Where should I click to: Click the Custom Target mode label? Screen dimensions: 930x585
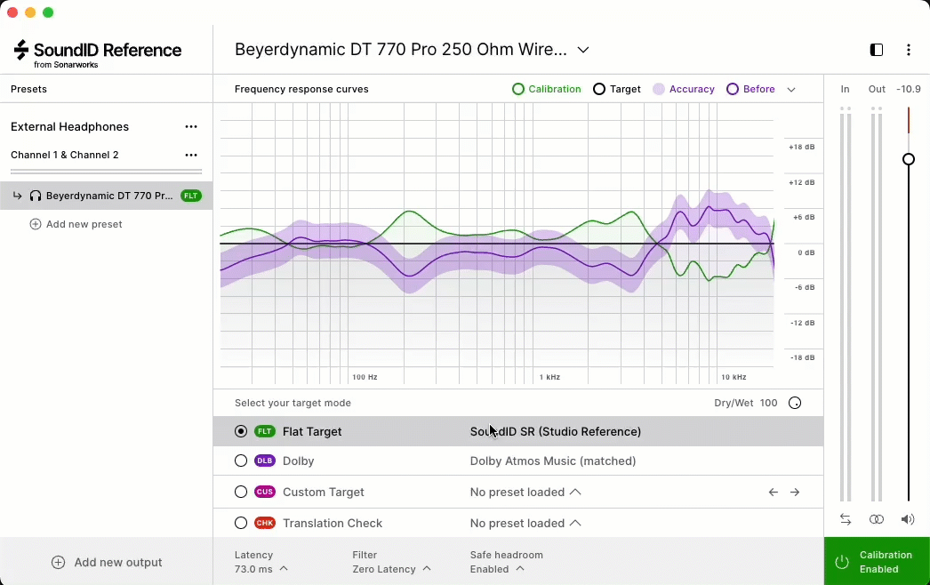pyautogui.click(x=324, y=492)
